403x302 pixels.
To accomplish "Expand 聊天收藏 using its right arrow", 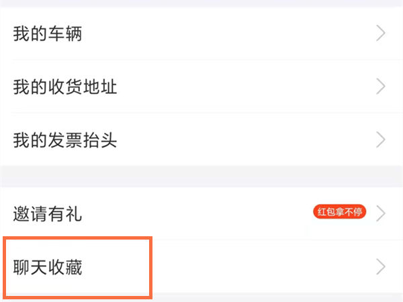I will tap(381, 267).
